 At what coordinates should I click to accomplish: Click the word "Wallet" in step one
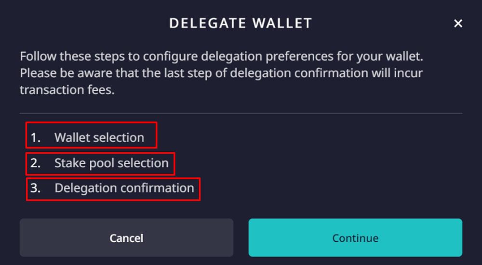(x=72, y=137)
